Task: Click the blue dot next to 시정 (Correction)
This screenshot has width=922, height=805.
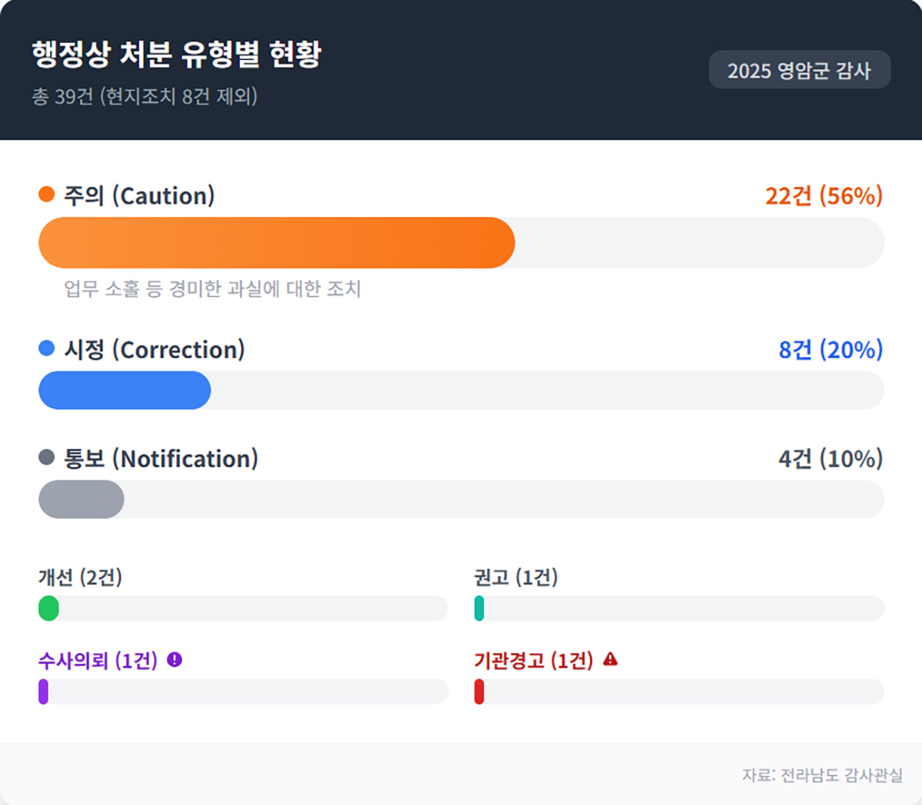Action: 47,348
